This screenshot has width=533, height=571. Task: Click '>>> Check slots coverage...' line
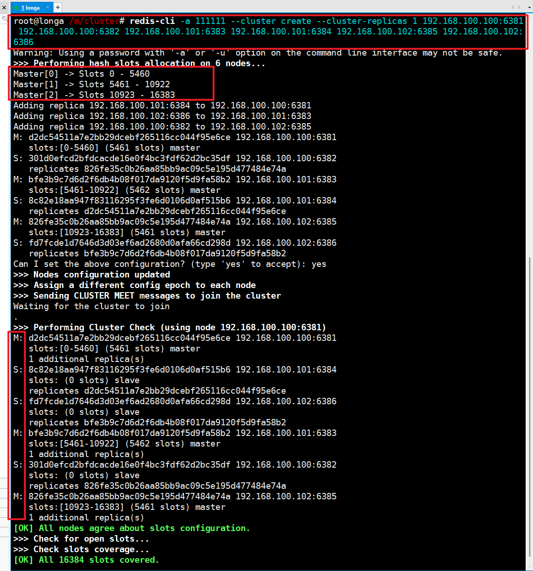pos(81,549)
